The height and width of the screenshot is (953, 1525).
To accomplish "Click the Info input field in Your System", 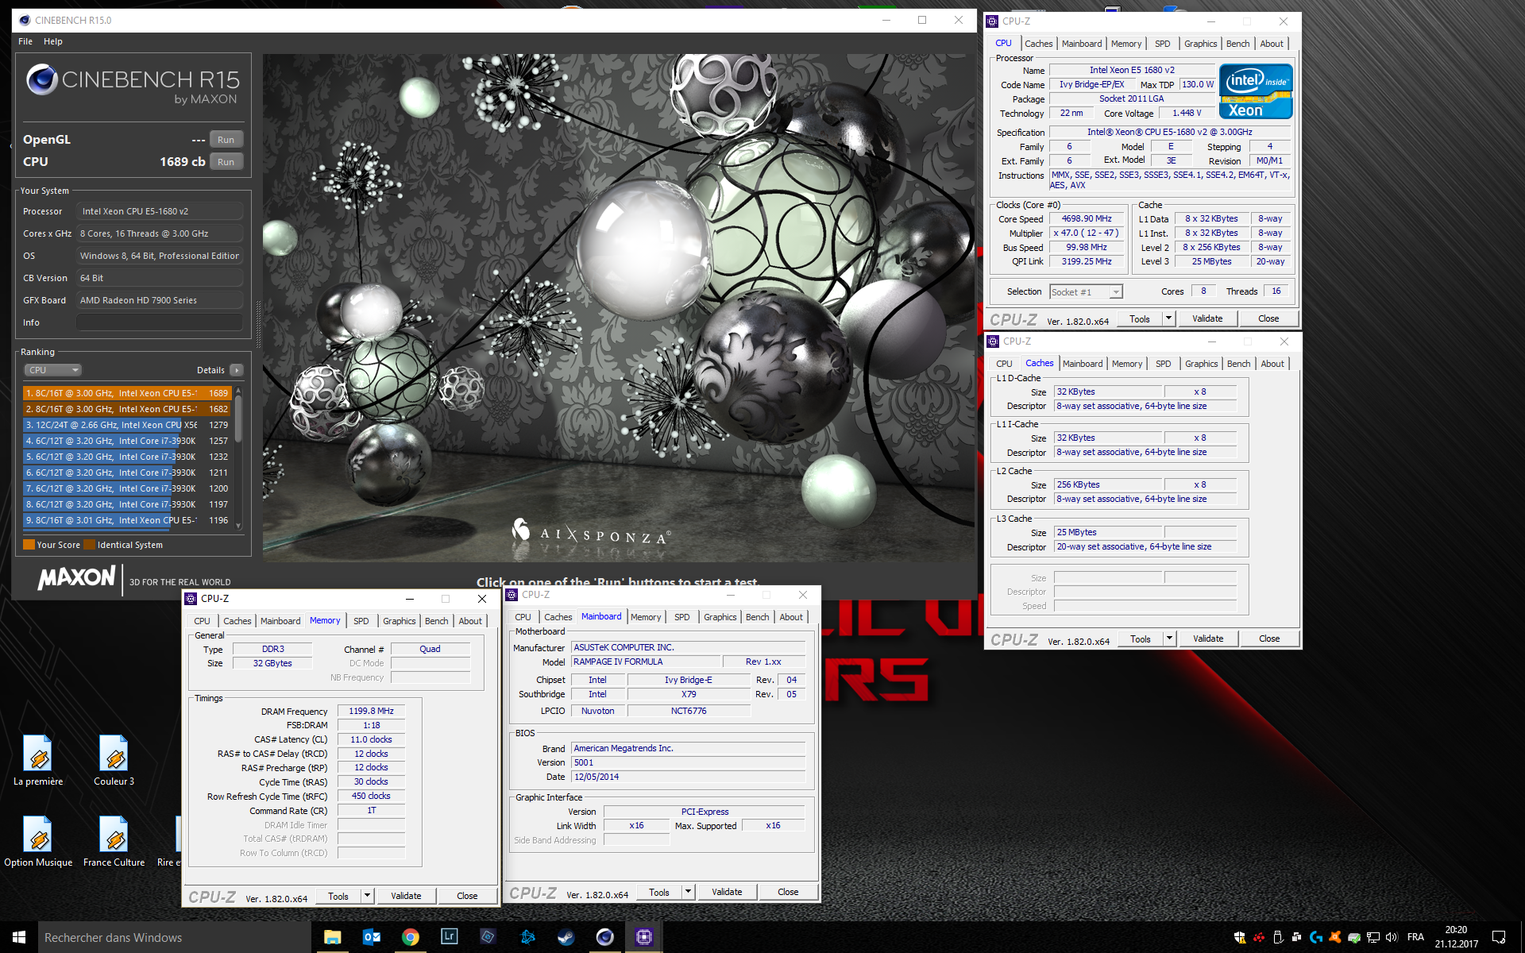I will (x=160, y=322).
